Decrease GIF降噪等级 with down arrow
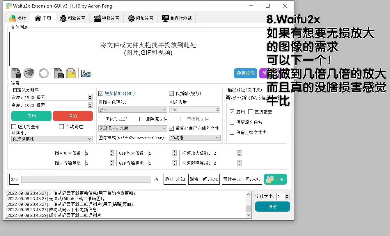 [x=175, y=164]
